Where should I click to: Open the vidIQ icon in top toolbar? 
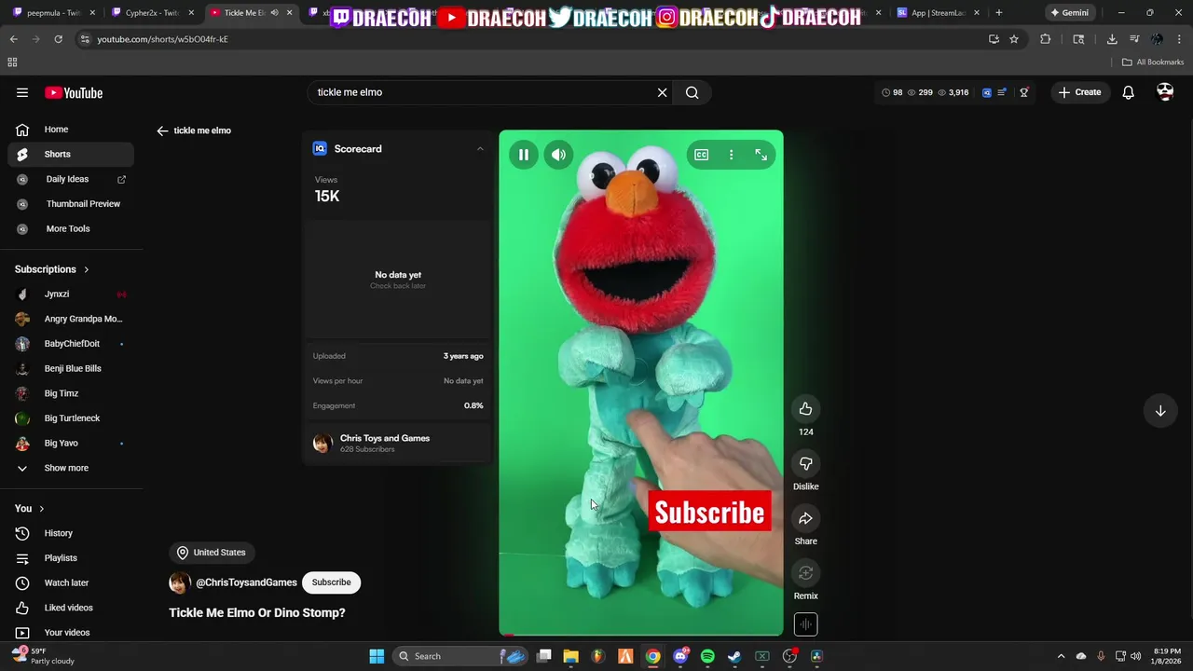coord(987,92)
